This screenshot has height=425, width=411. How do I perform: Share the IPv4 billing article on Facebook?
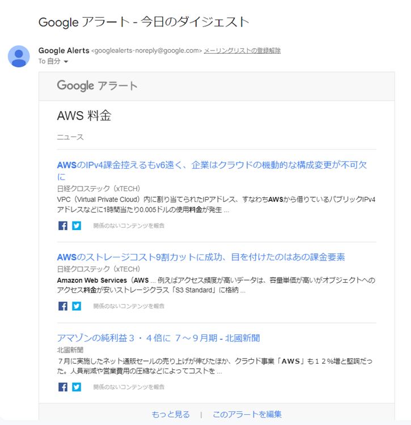click(63, 226)
